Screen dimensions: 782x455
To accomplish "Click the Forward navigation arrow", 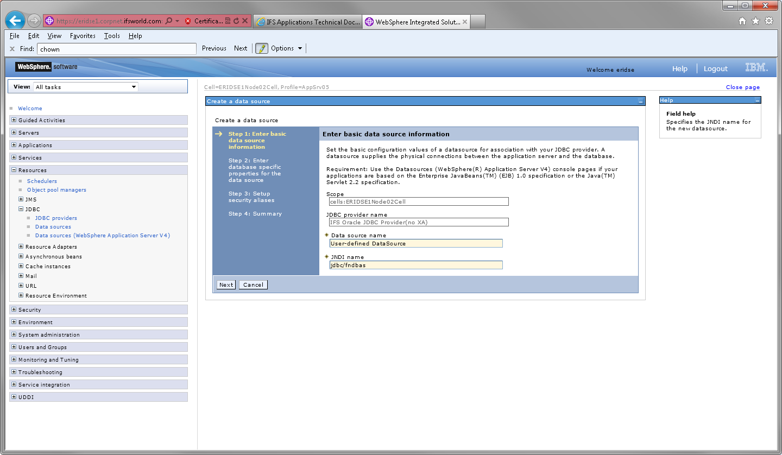I will pyautogui.click(x=33, y=20).
